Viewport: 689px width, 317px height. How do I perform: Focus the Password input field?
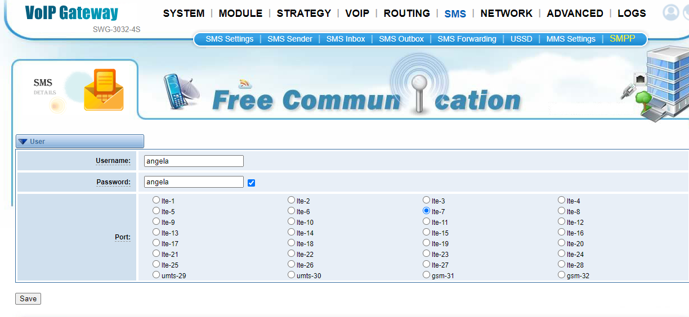[x=194, y=182]
